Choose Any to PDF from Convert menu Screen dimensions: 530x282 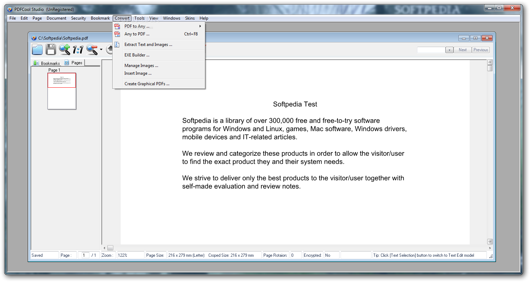(159, 34)
